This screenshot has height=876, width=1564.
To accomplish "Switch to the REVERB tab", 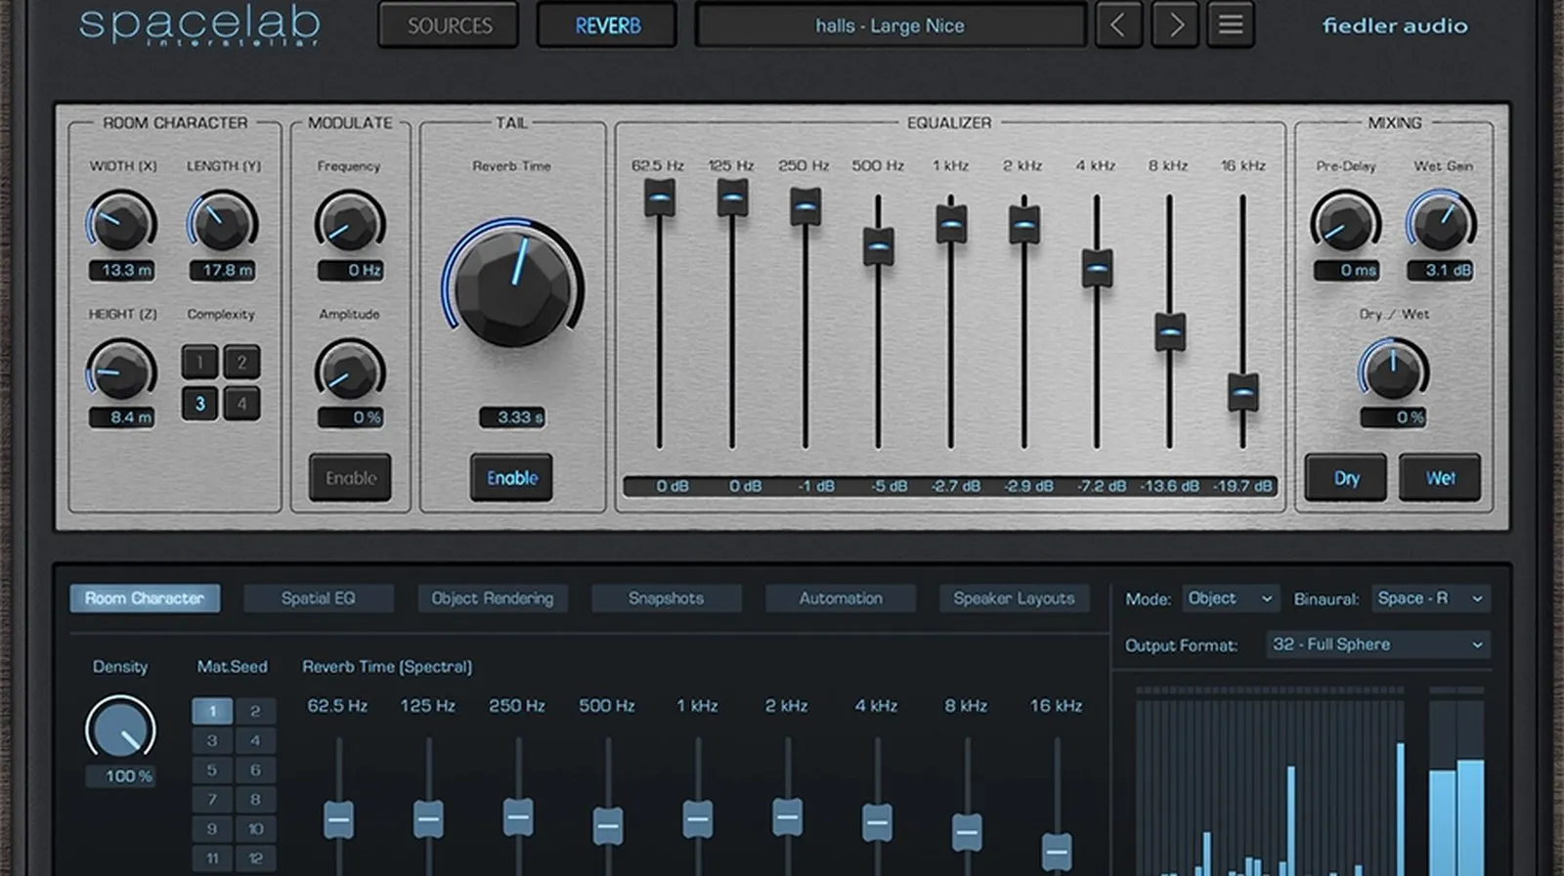I will click(x=607, y=25).
